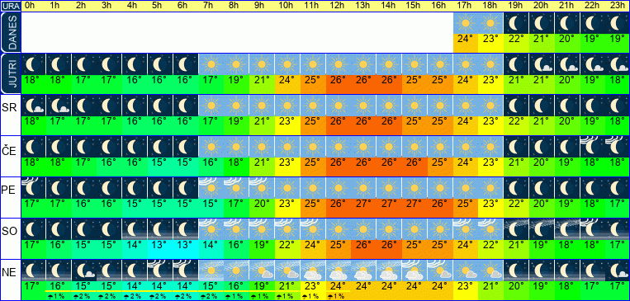Click the 13° temperature for SO 6h
630x301 pixels.
(186, 245)
